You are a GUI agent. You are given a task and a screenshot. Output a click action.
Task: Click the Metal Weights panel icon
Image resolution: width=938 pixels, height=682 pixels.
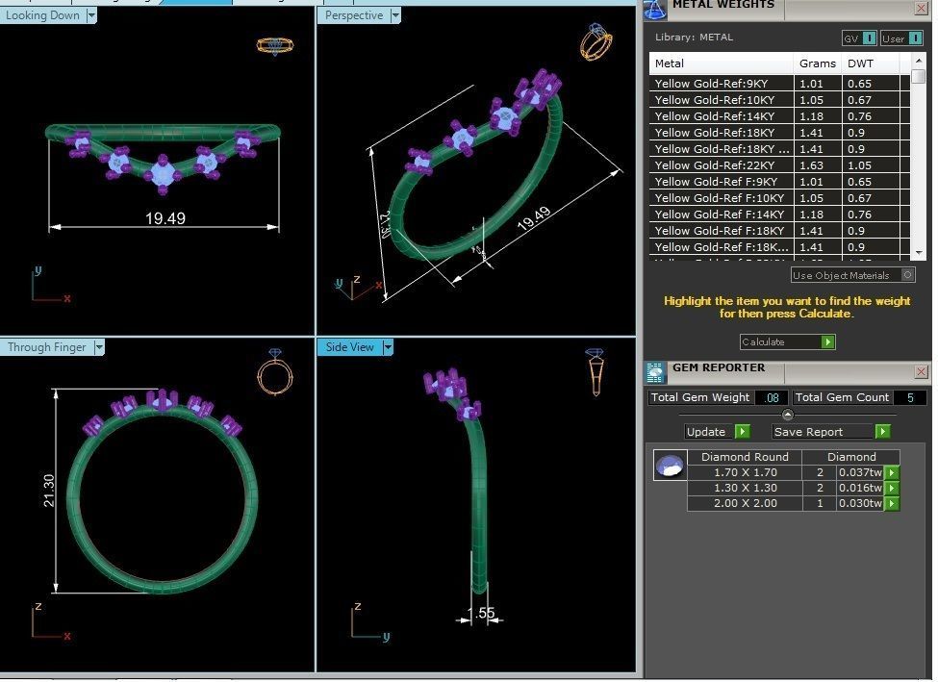654,9
